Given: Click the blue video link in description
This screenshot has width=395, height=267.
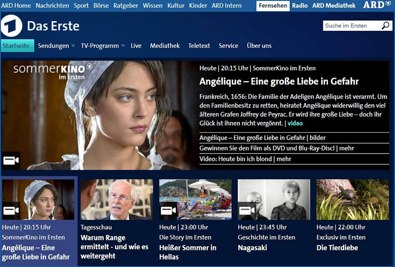Looking at the screenshot, I should [x=295, y=123].
